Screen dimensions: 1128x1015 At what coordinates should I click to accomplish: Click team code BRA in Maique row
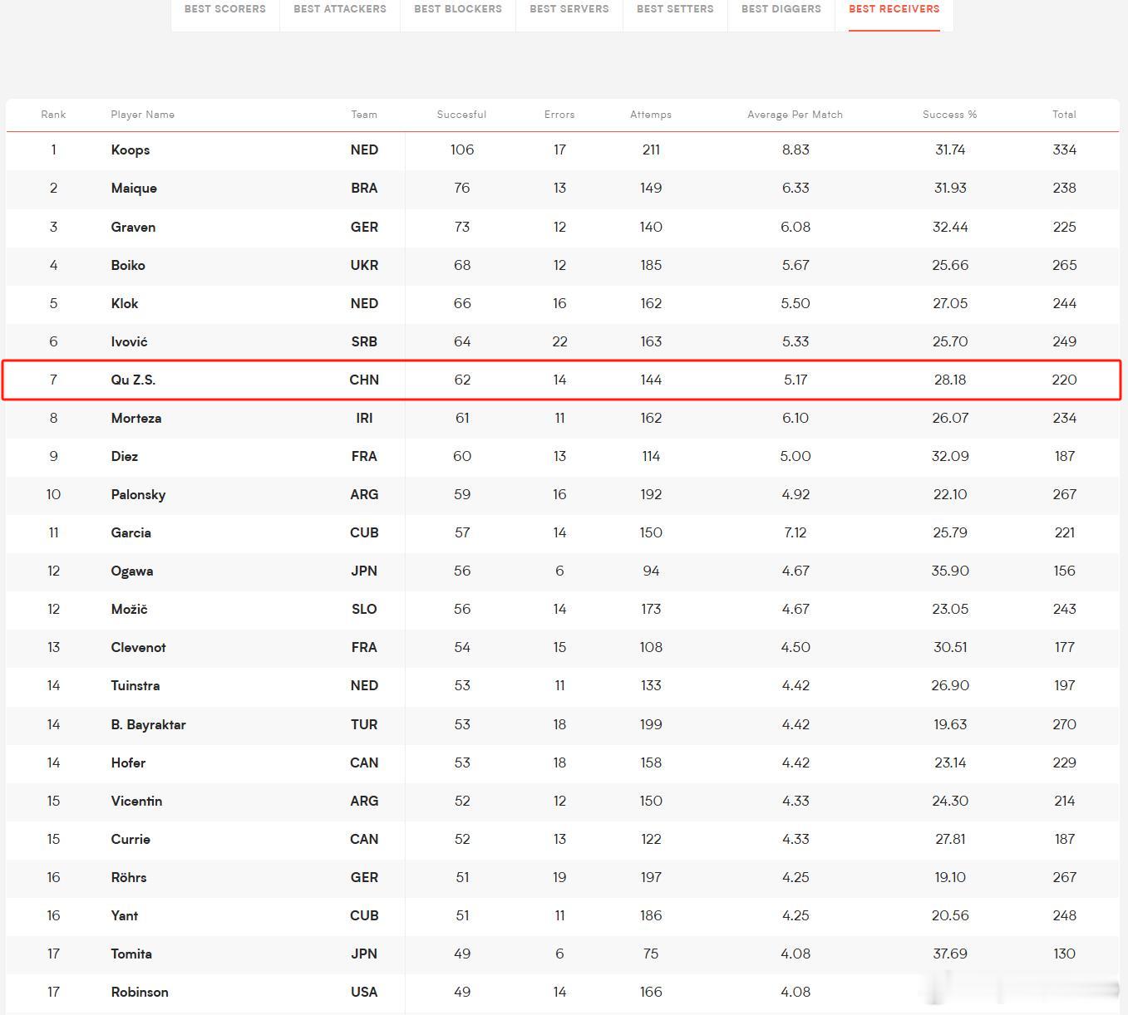(364, 189)
